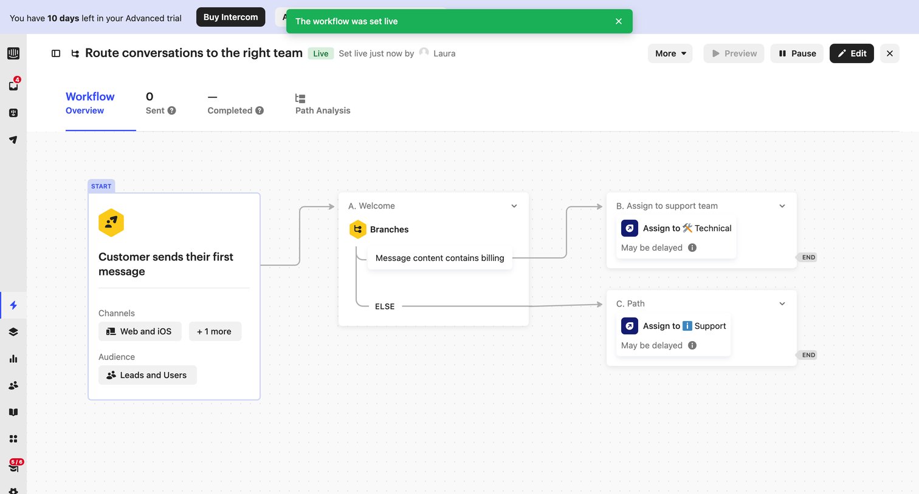Click the trial days left message

[96, 18]
